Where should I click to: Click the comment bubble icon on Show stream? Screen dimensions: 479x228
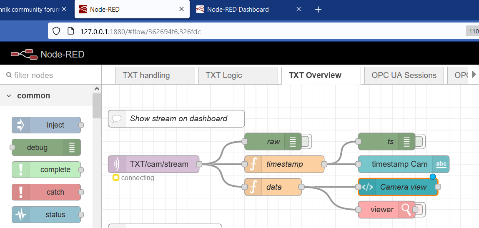tap(117, 118)
